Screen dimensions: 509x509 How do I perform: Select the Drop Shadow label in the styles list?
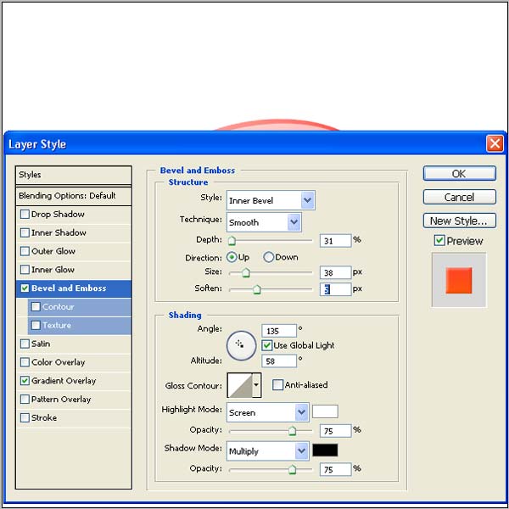click(58, 215)
